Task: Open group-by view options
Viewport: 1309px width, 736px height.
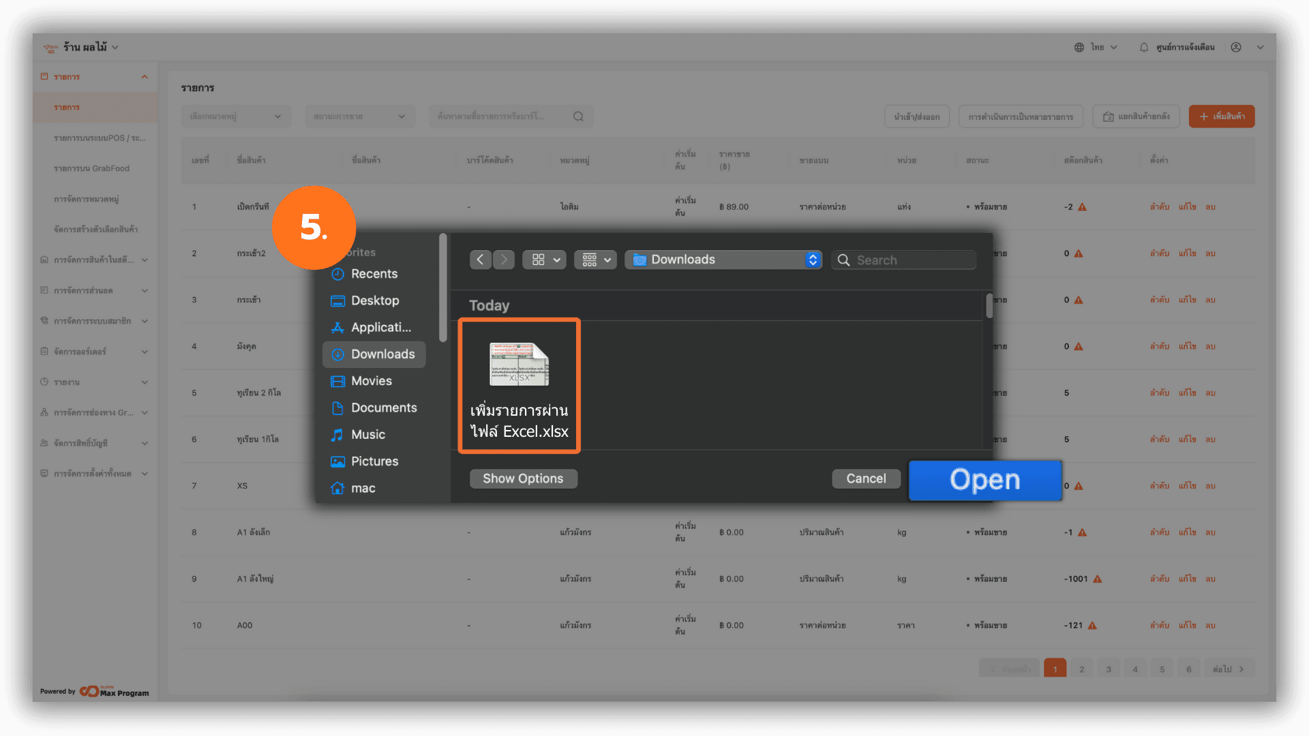Action: [x=596, y=260]
